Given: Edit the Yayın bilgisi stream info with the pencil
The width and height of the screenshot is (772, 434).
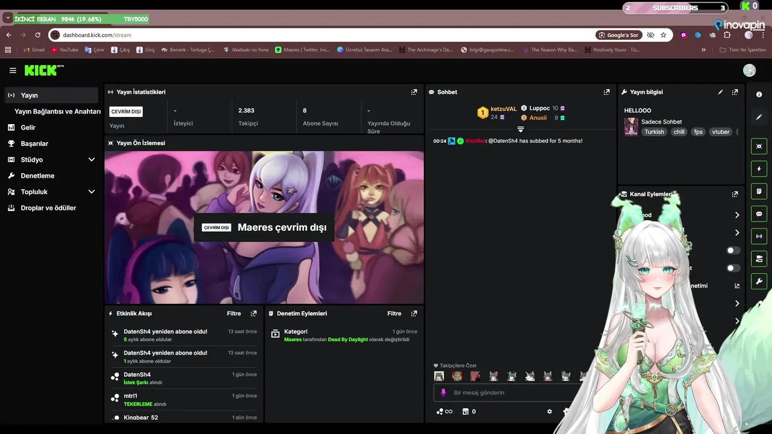Looking at the screenshot, I should (720, 92).
